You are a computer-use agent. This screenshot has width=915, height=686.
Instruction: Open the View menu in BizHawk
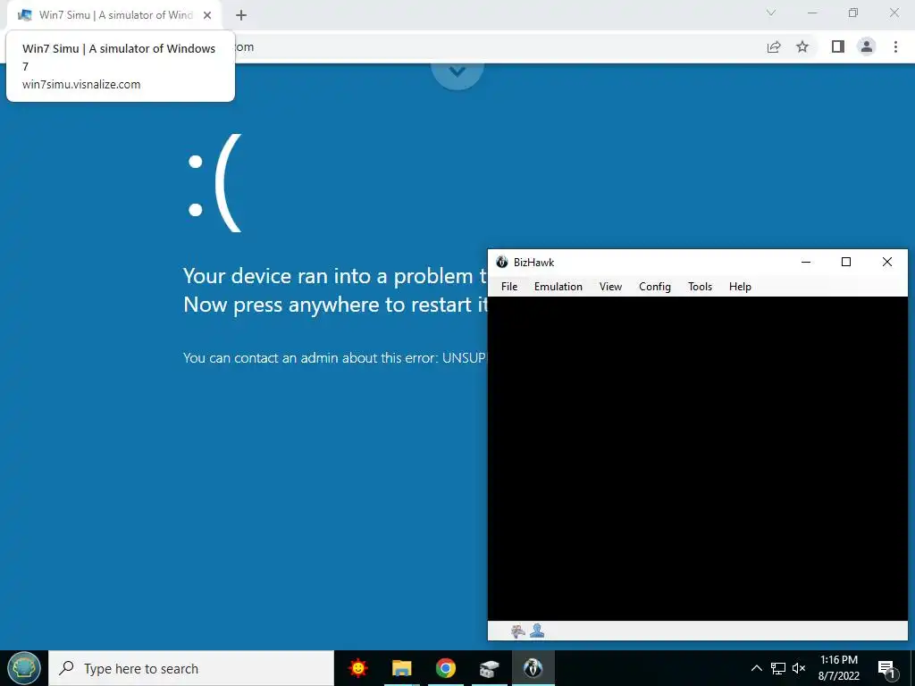[x=610, y=287]
